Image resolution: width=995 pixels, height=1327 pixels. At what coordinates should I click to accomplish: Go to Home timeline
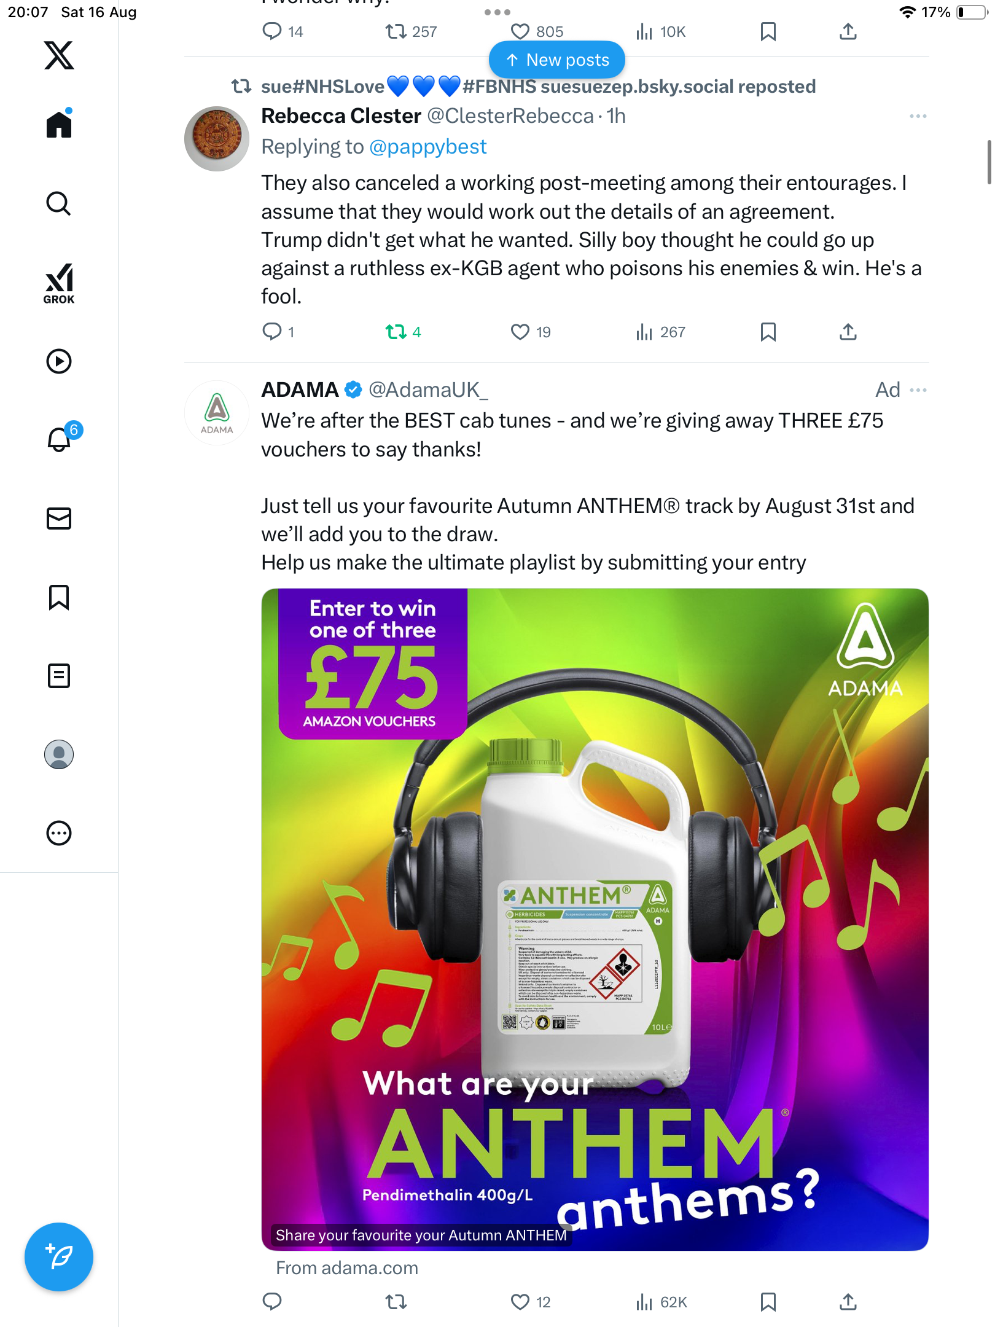point(59,125)
